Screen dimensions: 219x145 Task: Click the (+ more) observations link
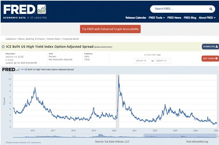9,60
